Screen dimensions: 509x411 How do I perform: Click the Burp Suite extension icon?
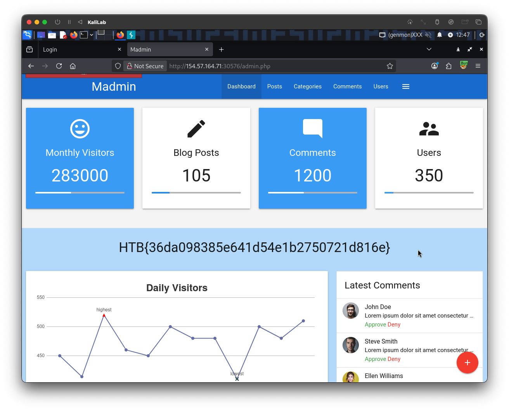(463, 66)
